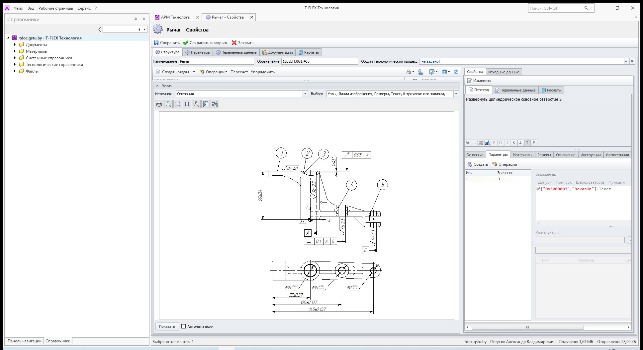
Task: Click the zoom region magnifier icon
Action: pyautogui.click(x=196, y=104)
